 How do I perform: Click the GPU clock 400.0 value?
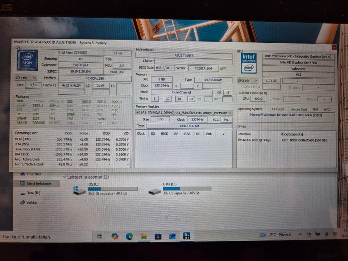(258, 99)
